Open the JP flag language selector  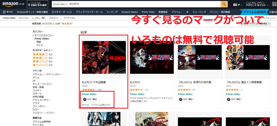238,5
